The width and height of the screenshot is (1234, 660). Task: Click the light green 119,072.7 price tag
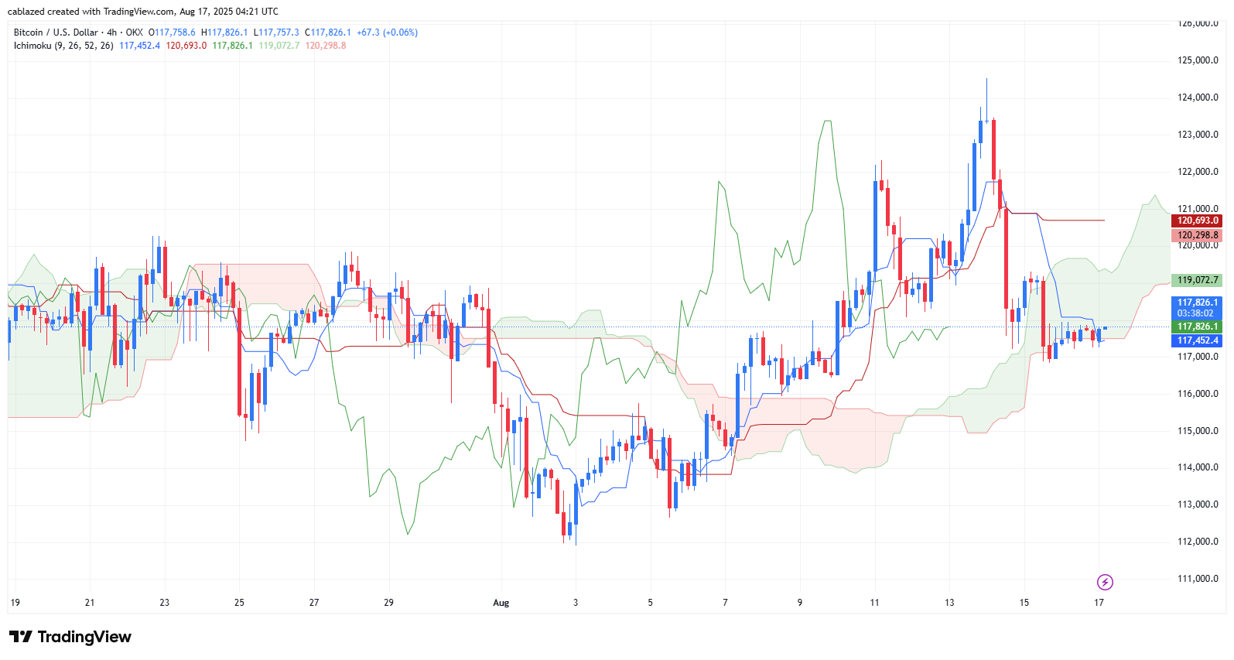(x=1197, y=280)
